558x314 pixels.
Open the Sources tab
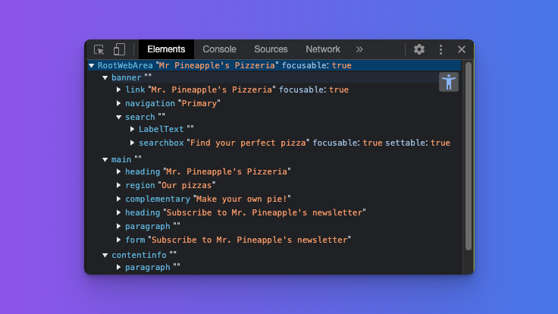[271, 49]
